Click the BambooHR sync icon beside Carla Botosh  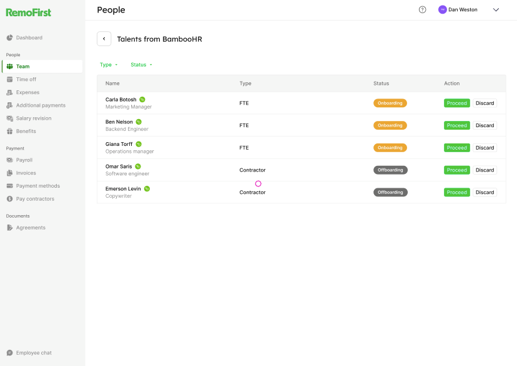(142, 100)
